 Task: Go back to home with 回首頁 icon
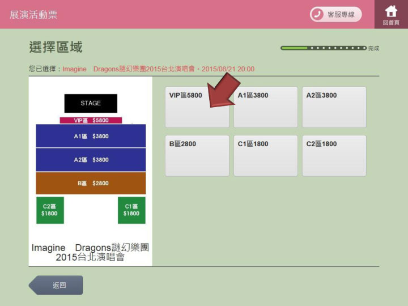pos(391,14)
